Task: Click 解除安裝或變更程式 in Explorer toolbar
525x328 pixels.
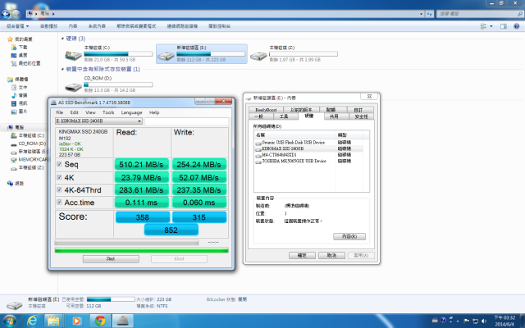Action: pos(136,26)
